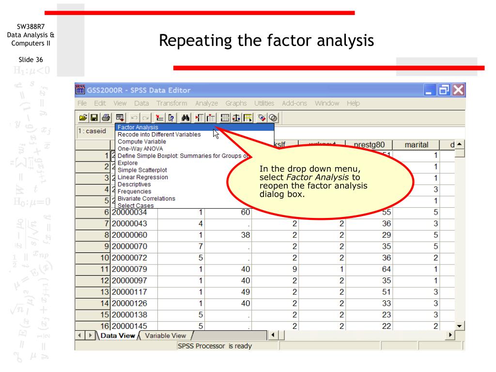This screenshot has width=496, height=372.
Task: Select Factor Analysis in the recall list
Action: click(195, 127)
